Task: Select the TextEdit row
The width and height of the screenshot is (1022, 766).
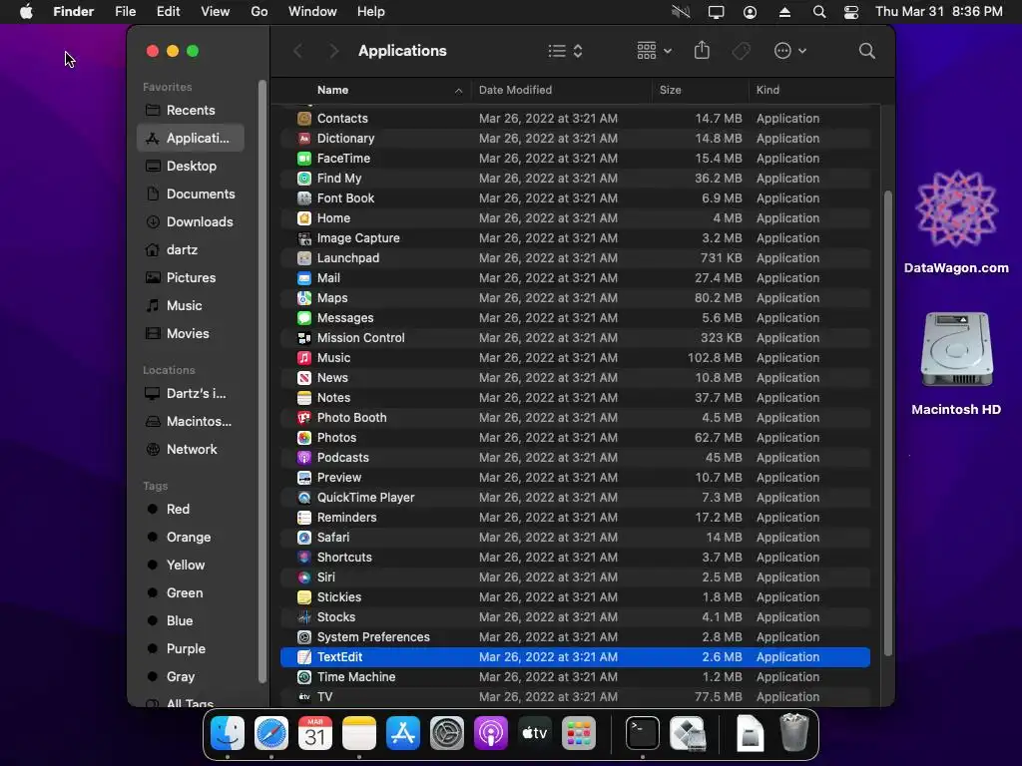Action: coord(575,657)
